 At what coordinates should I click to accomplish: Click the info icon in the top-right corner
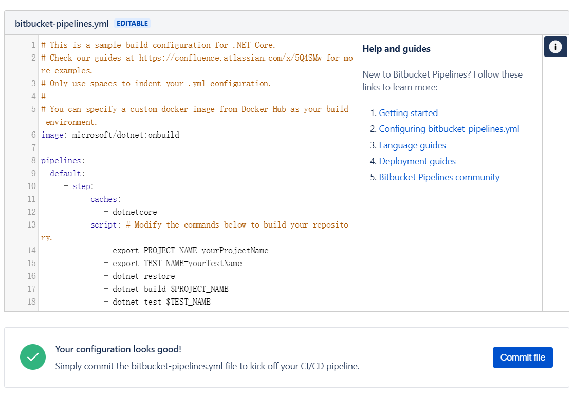tap(555, 47)
